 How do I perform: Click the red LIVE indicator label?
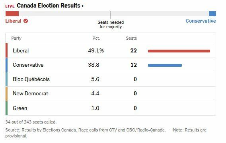[10, 6]
